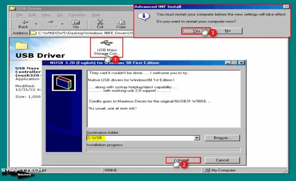This screenshot has height=181, width=296.
Task: Click the Forward toolbar button
Action: pos(50,24)
